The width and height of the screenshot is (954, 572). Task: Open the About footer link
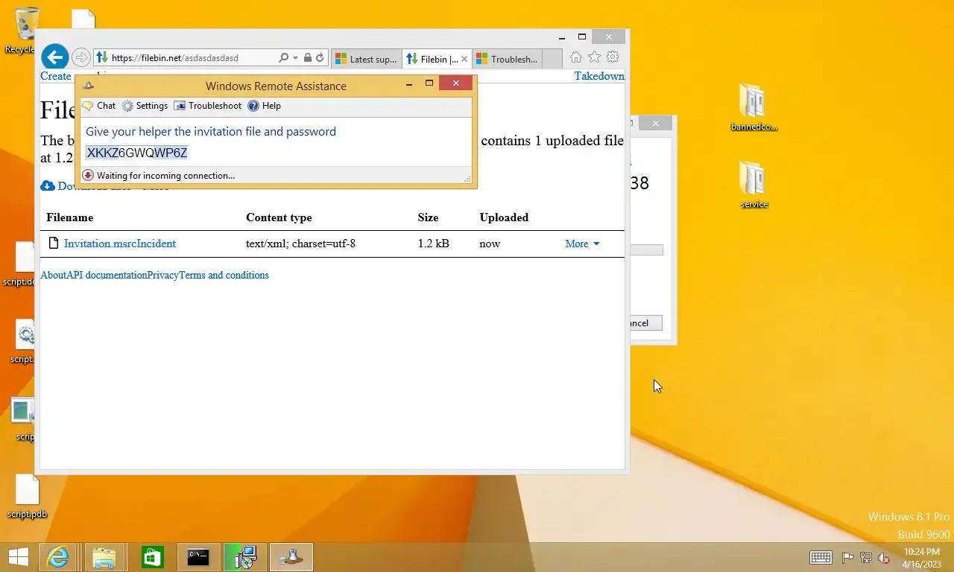coord(53,275)
